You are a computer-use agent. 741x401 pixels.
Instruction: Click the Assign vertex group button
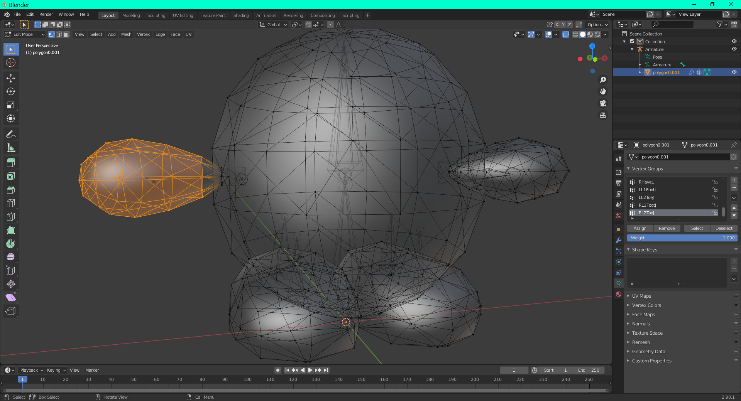(639, 228)
